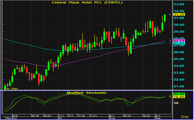The width and height of the screenshot is (194, 120).
Task: Click the magenta 27.71 moving average tag
Action: point(179,40)
